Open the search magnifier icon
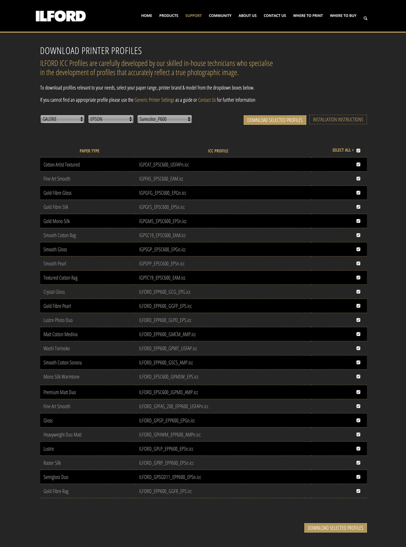Screen dimensions: 406x547 point(365,19)
